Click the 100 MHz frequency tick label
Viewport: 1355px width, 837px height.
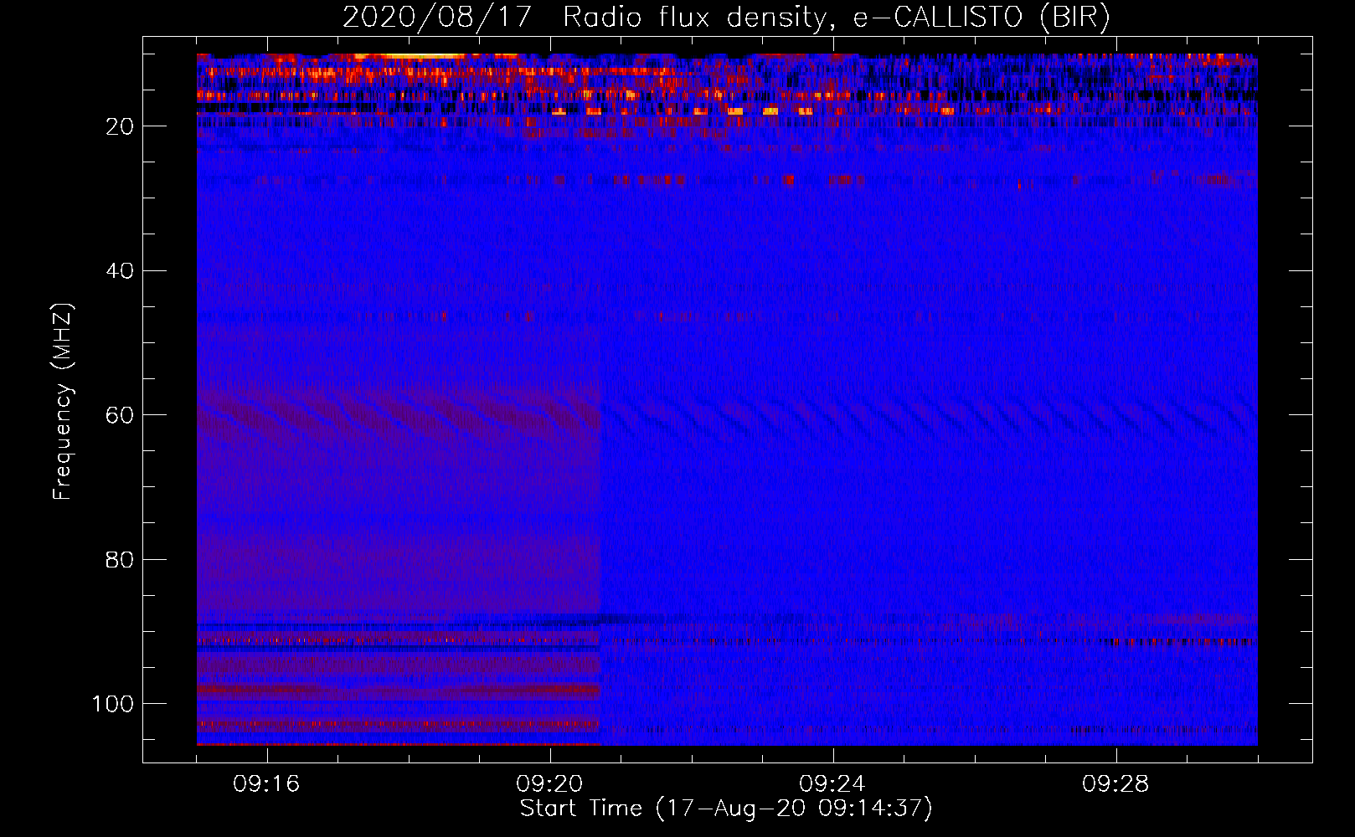coord(113,703)
